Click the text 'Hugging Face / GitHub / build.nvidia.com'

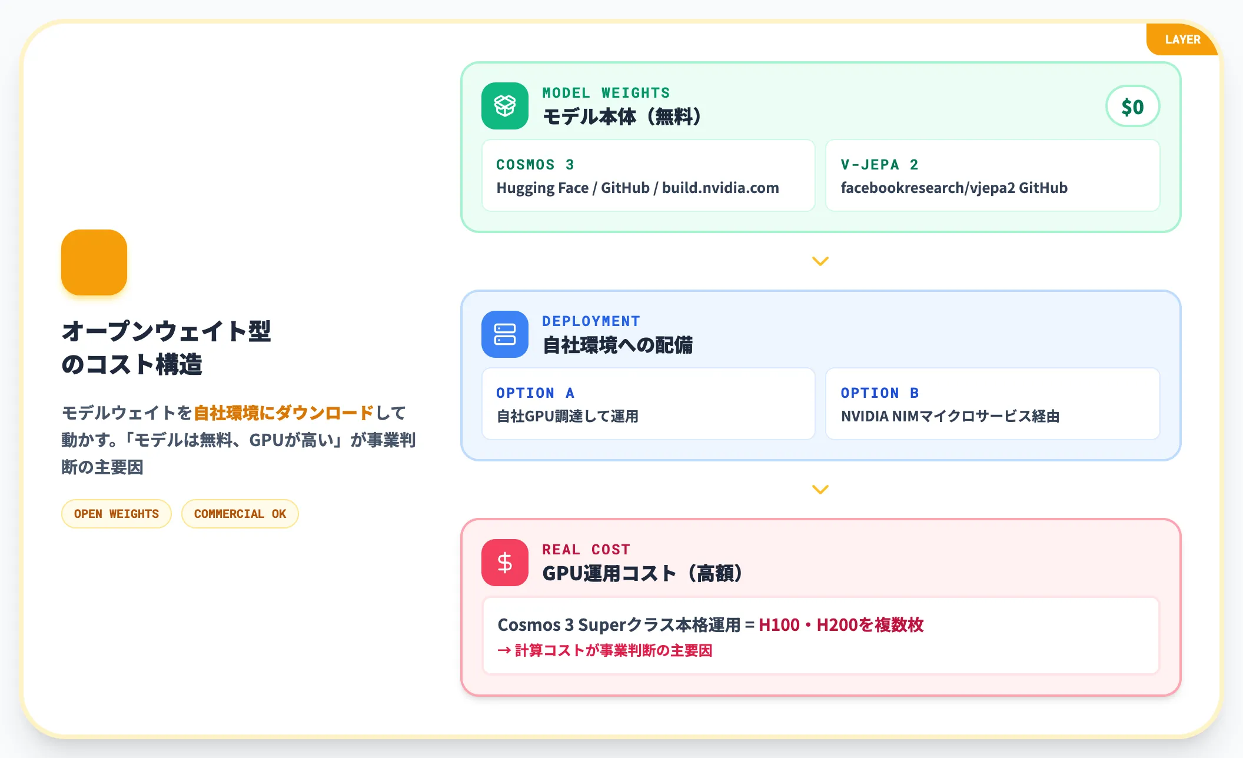[x=637, y=188]
